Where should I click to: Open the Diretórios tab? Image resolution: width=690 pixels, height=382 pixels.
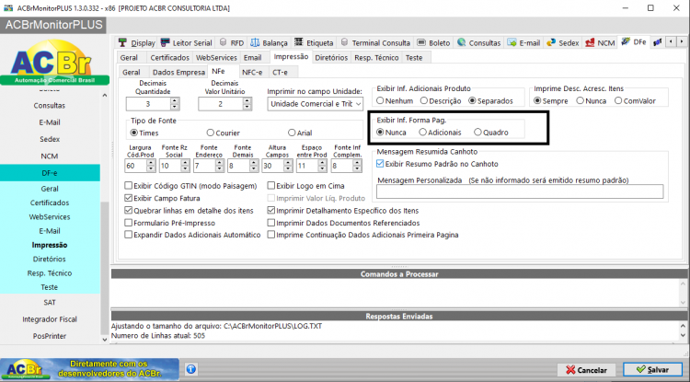(331, 58)
